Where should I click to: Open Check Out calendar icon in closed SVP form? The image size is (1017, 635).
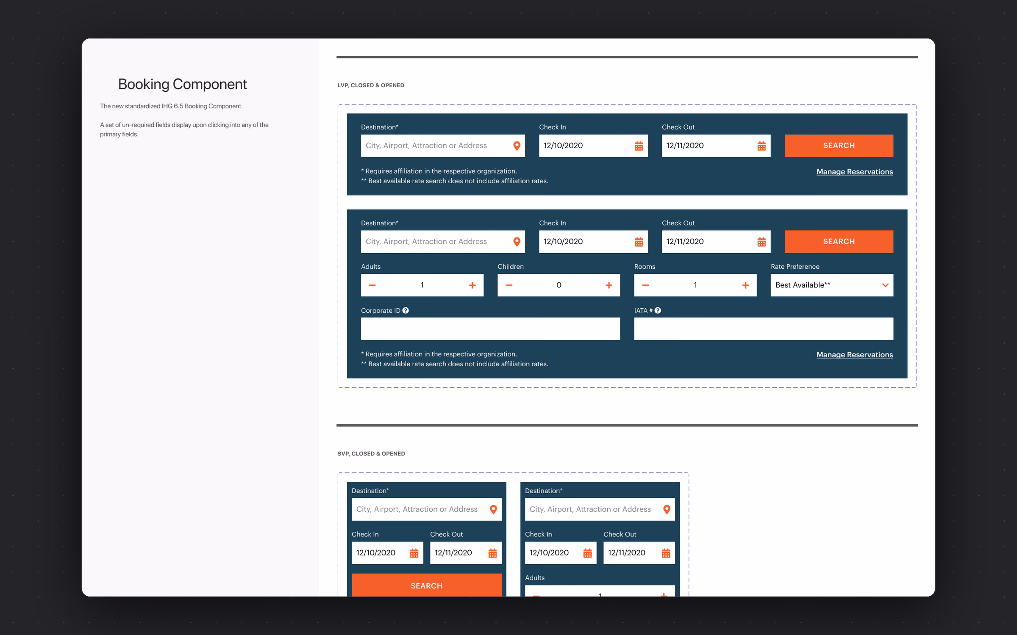coord(492,553)
